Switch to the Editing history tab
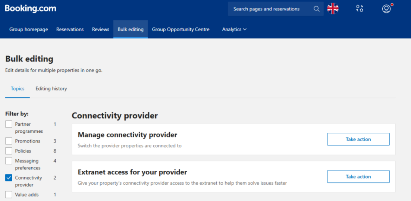Screen dimensions: 411x201 tap(51, 89)
